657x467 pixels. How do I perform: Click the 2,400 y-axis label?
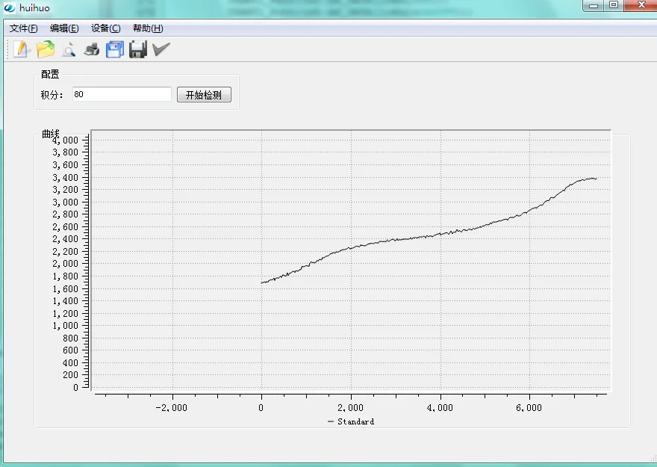pyautogui.click(x=66, y=239)
